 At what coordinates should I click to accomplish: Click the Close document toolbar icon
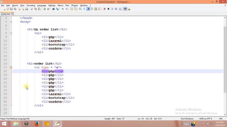pos(19,9)
